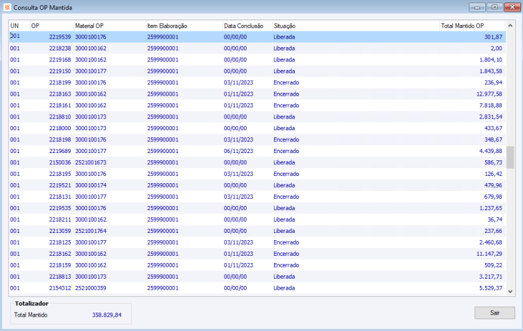Select the row with OP 2218195
This screenshot has width=523, height=331.
(x=258, y=174)
